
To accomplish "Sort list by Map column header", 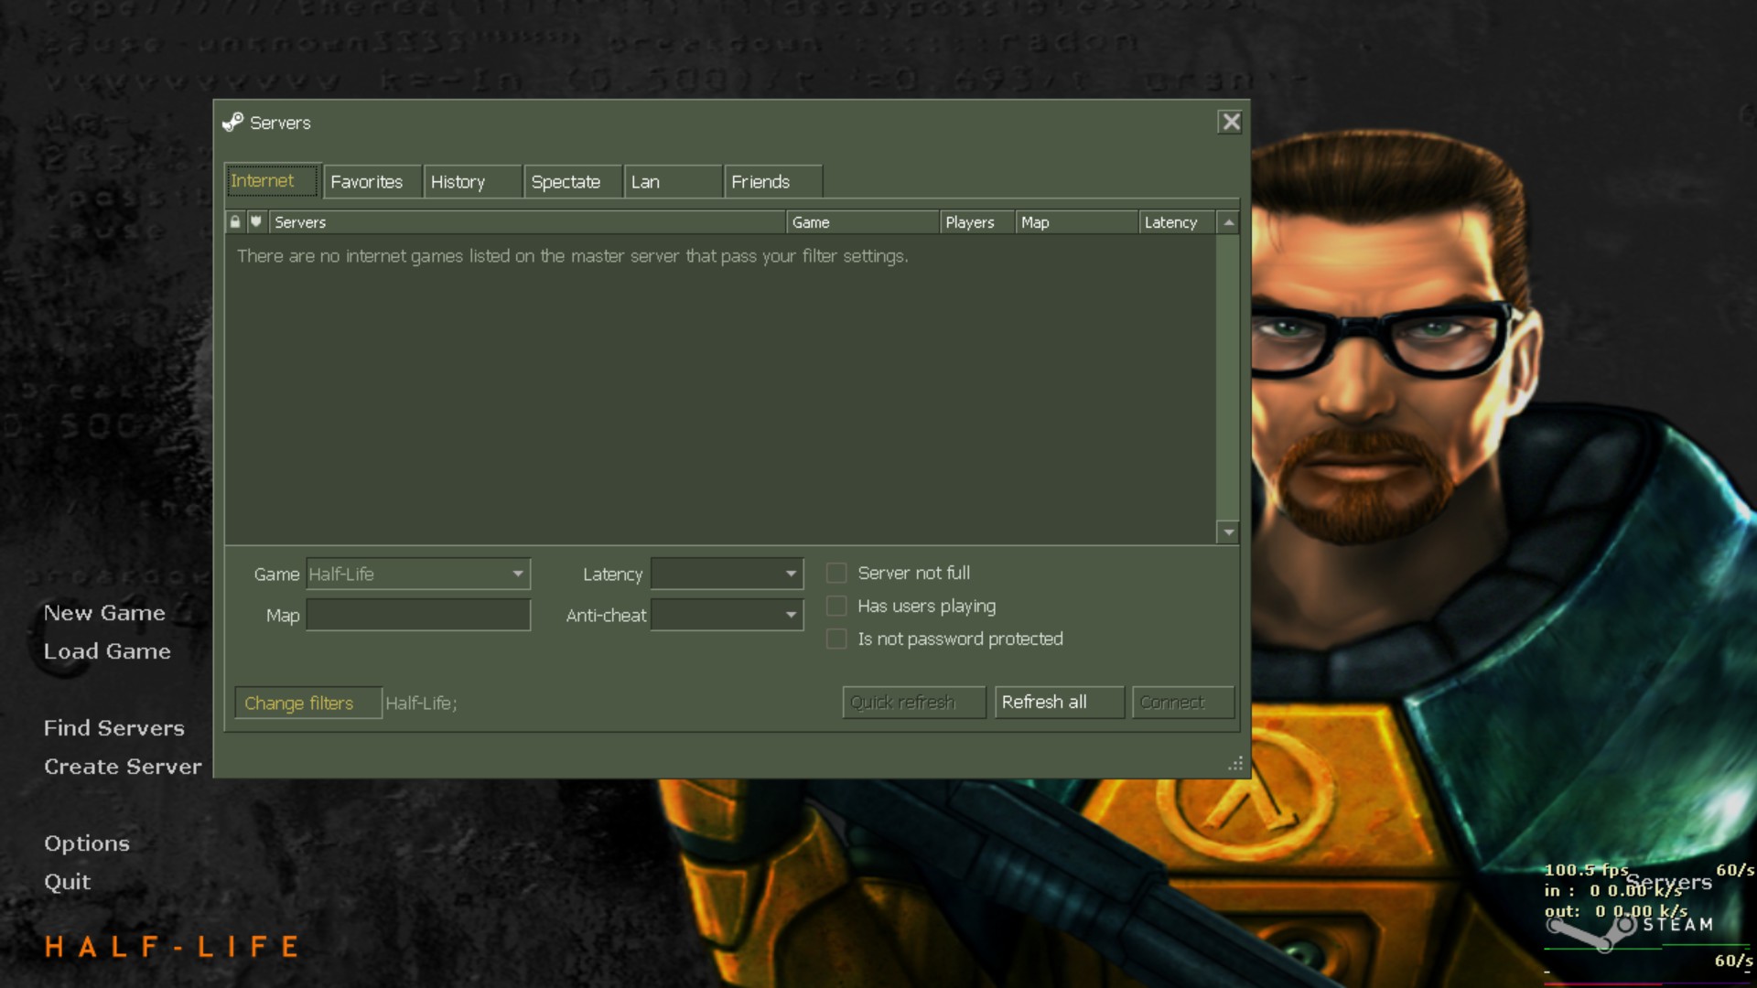I will point(1077,222).
